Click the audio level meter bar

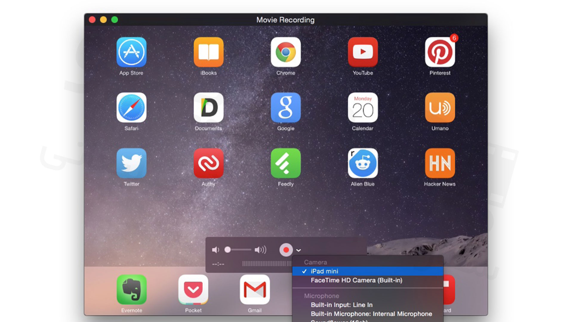coord(267,264)
